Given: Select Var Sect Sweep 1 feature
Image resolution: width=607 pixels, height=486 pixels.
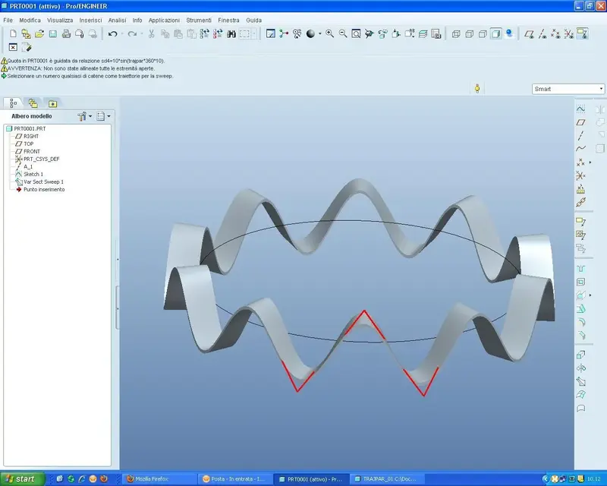Looking at the screenshot, I should tap(43, 182).
